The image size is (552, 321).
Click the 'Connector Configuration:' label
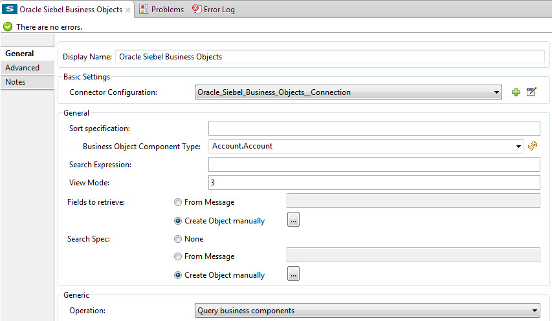click(113, 92)
